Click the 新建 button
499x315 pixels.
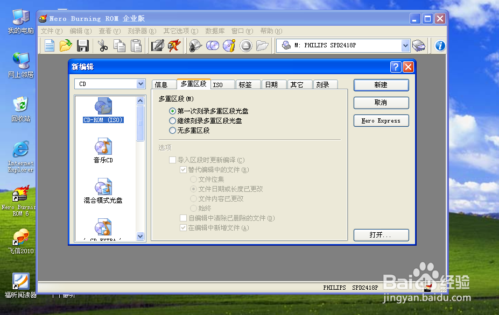click(381, 85)
